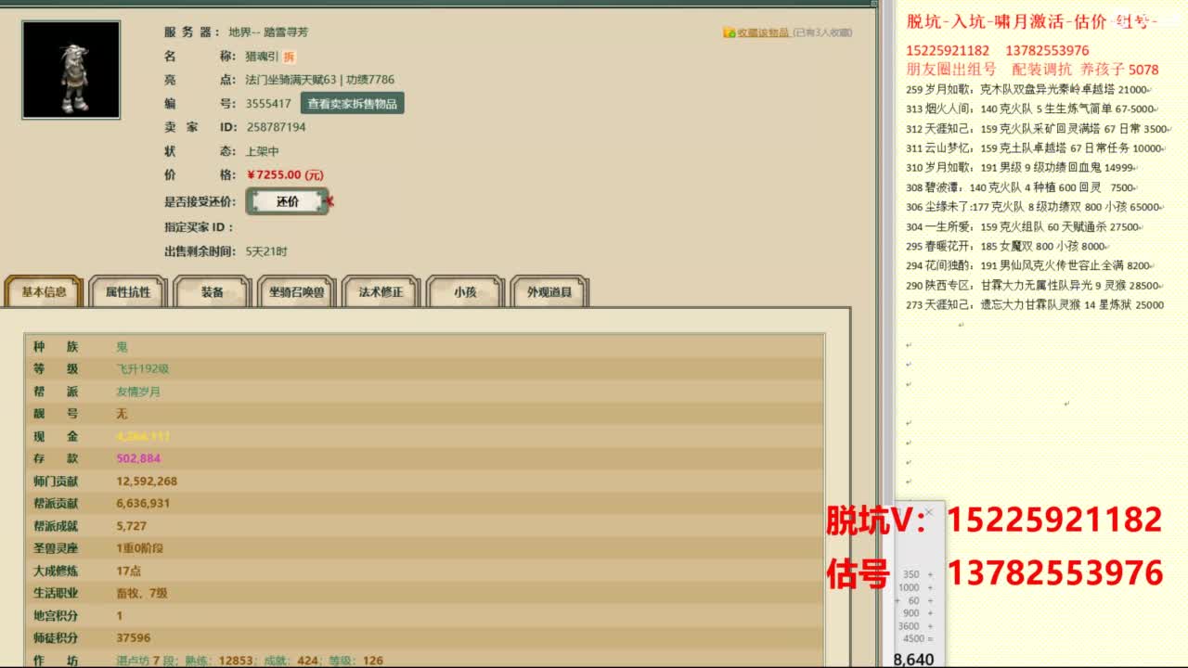
Task: Click the favorite folder icon beside 收藏该物品
Action: (730, 32)
